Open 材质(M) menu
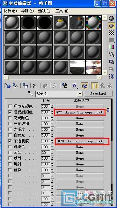 click(10, 11)
